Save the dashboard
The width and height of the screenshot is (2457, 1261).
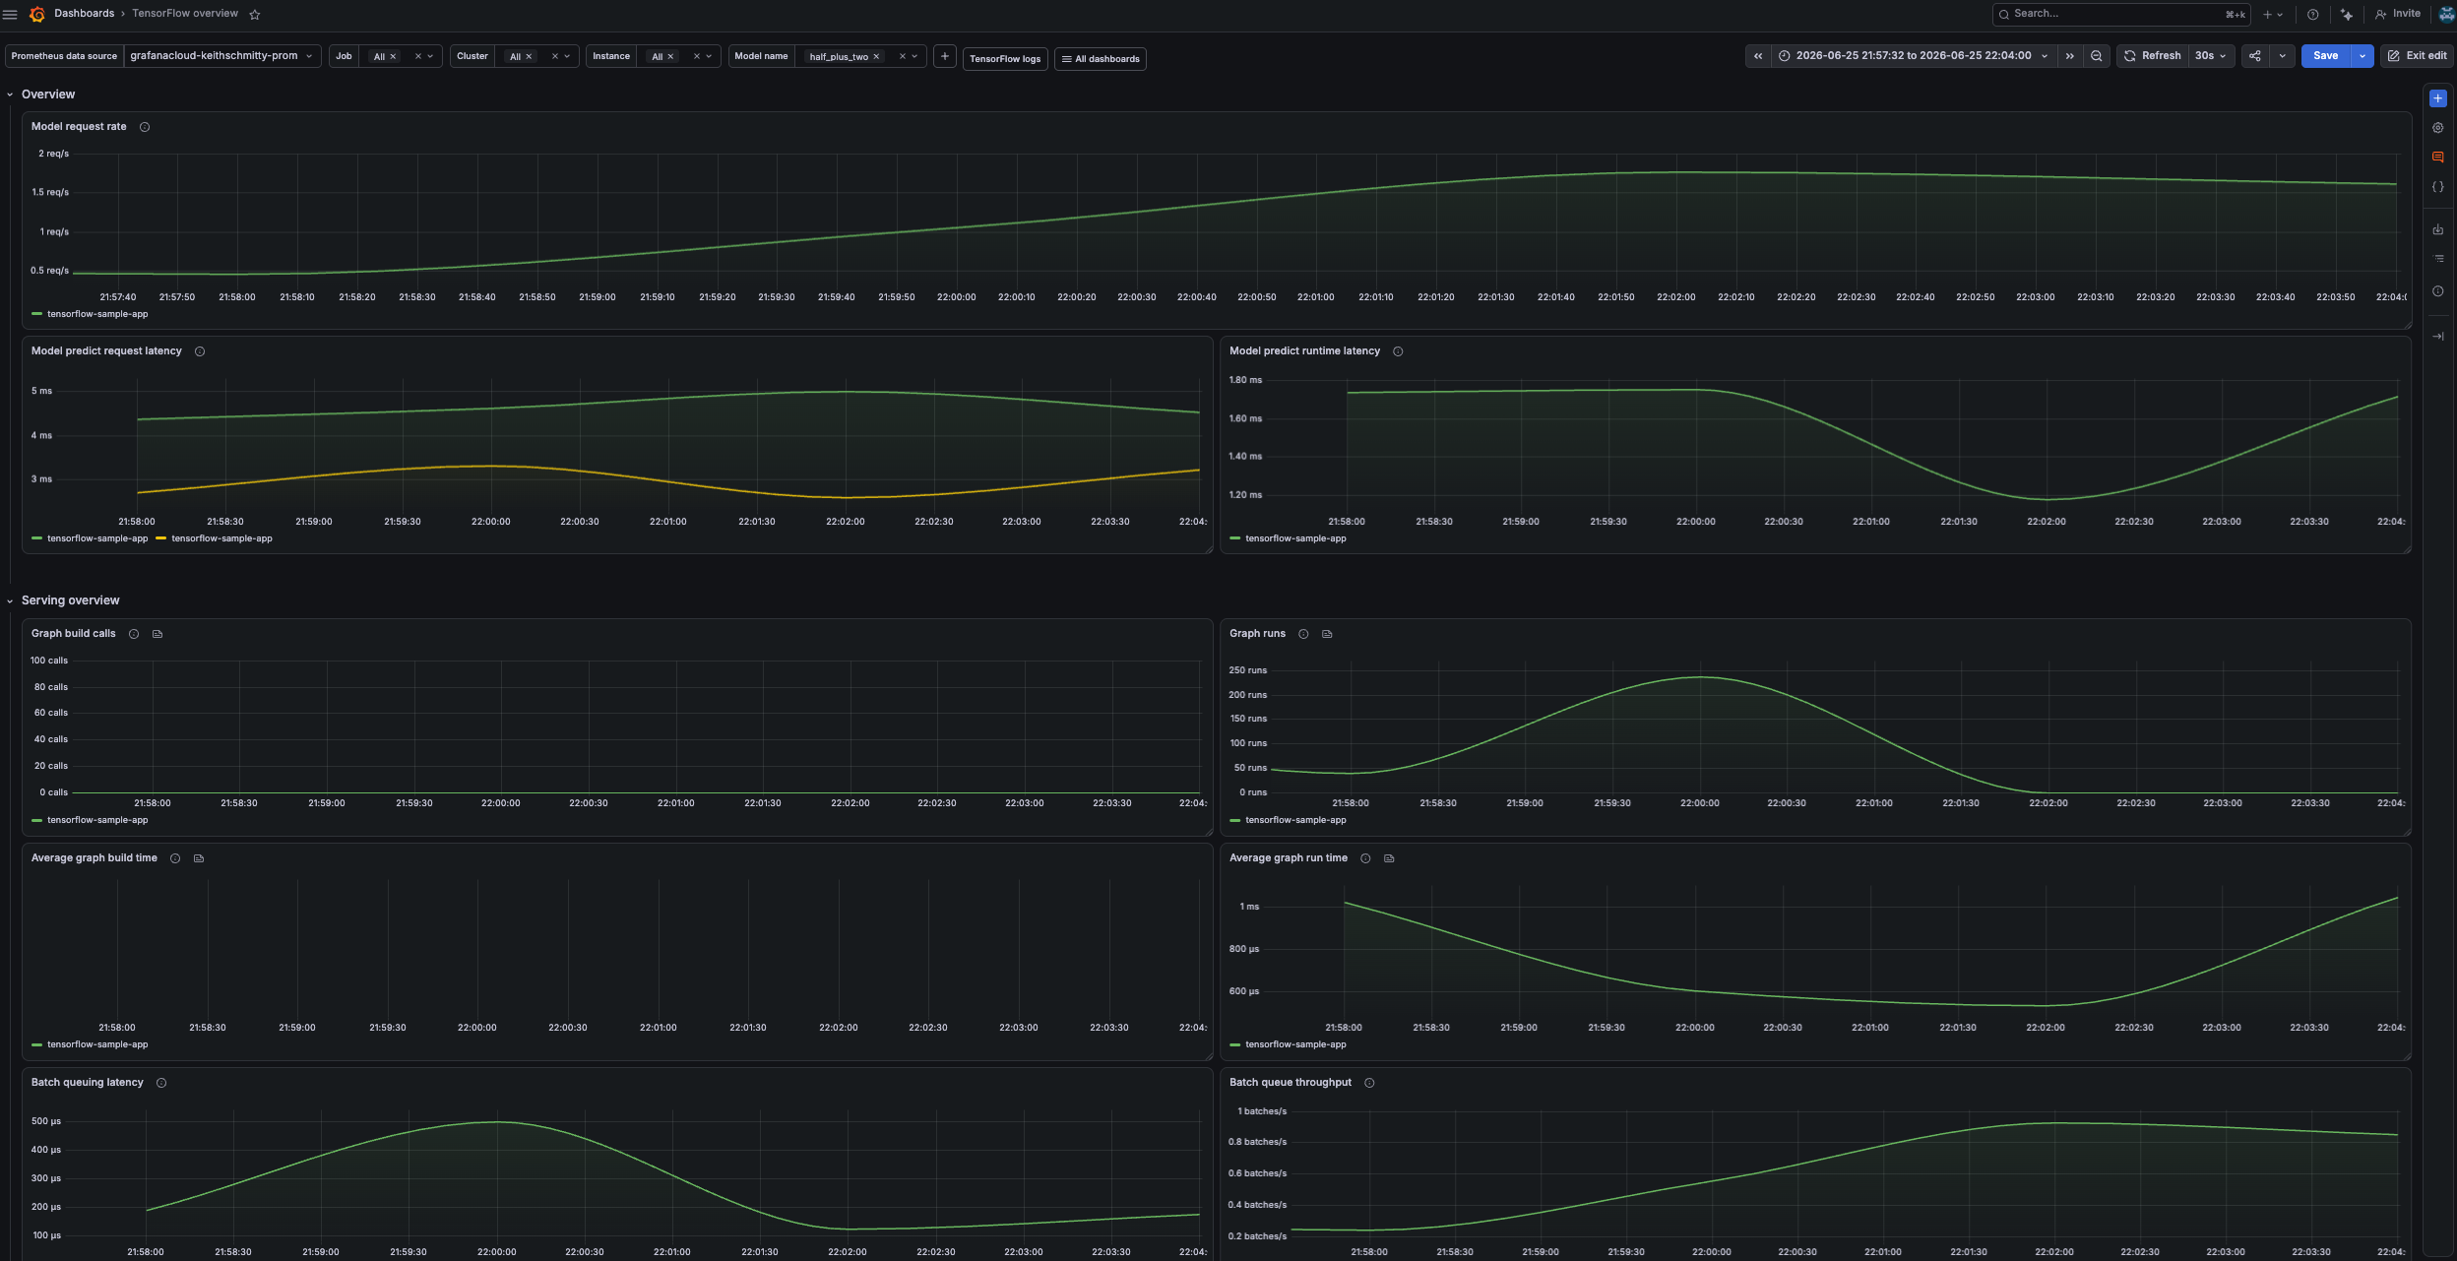2326,56
